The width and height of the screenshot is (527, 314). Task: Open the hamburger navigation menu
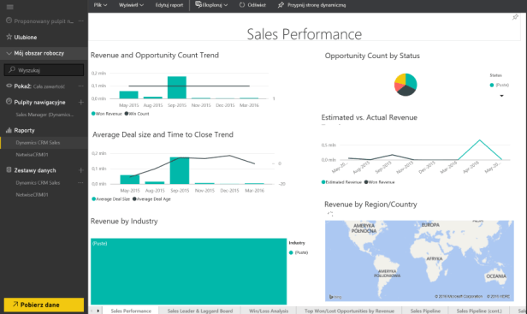[x=9, y=7]
